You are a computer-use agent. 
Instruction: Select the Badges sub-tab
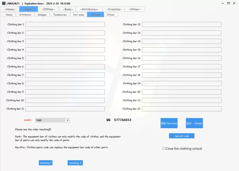[42, 15]
